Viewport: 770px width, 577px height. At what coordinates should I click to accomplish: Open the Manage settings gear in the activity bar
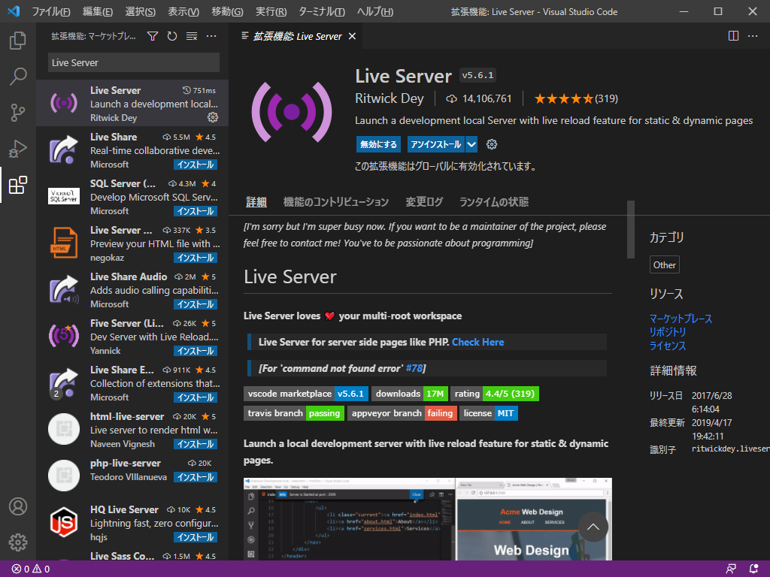[x=18, y=542]
